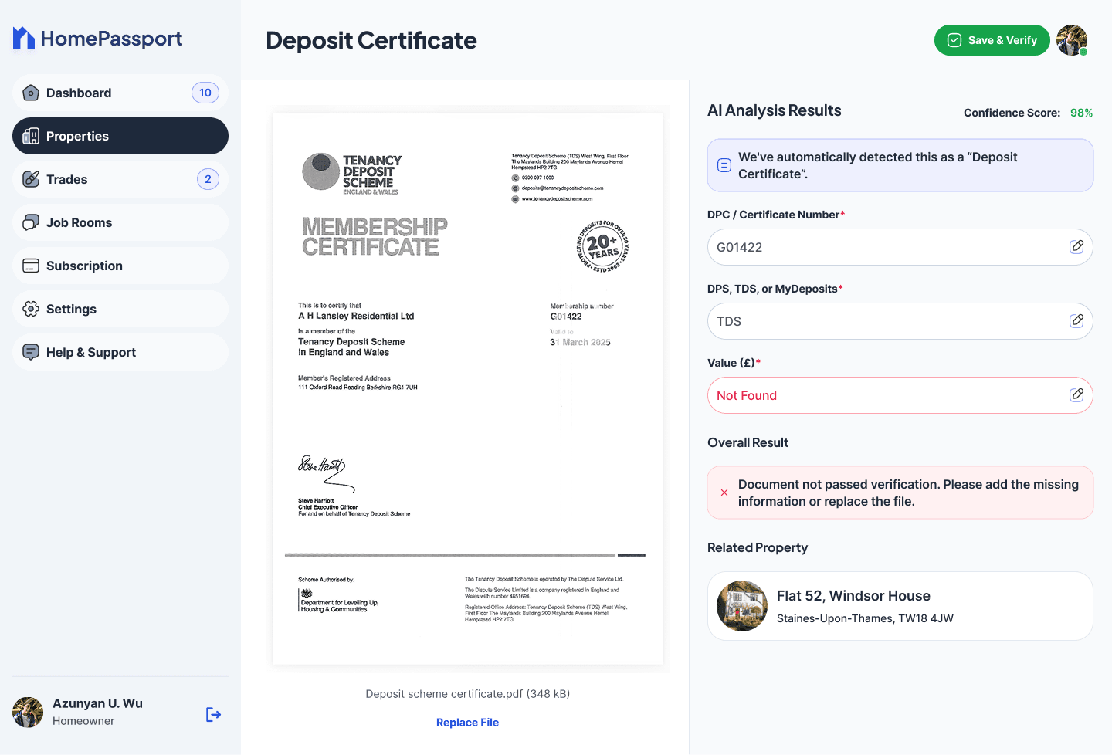Image resolution: width=1112 pixels, height=755 pixels.
Task: Click the Windsor House property thumbnail
Action: [x=742, y=606]
